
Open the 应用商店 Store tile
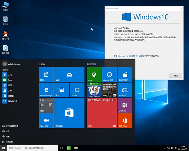[69, 113]
